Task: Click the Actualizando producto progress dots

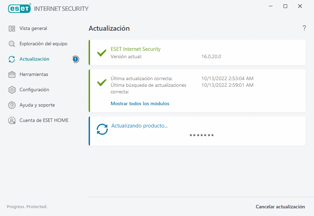Action: point(201,135)
